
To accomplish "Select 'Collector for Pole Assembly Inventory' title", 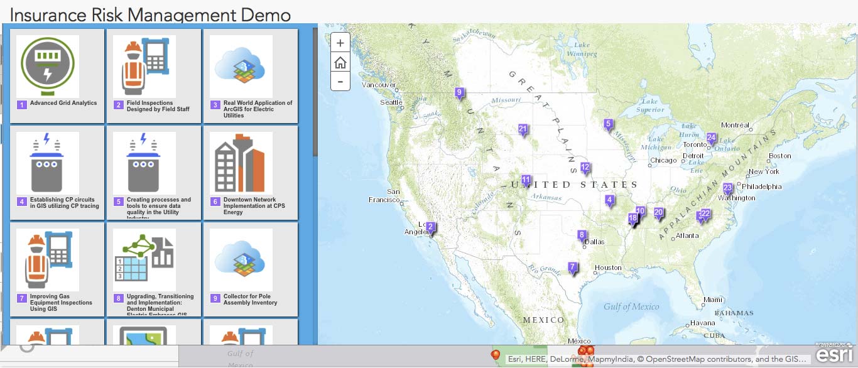I will [x=251, y=300].
